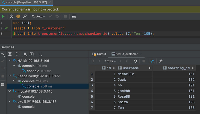Open the 7 rows page size dropdown
The image size is (200, 114).
(110, 61)
